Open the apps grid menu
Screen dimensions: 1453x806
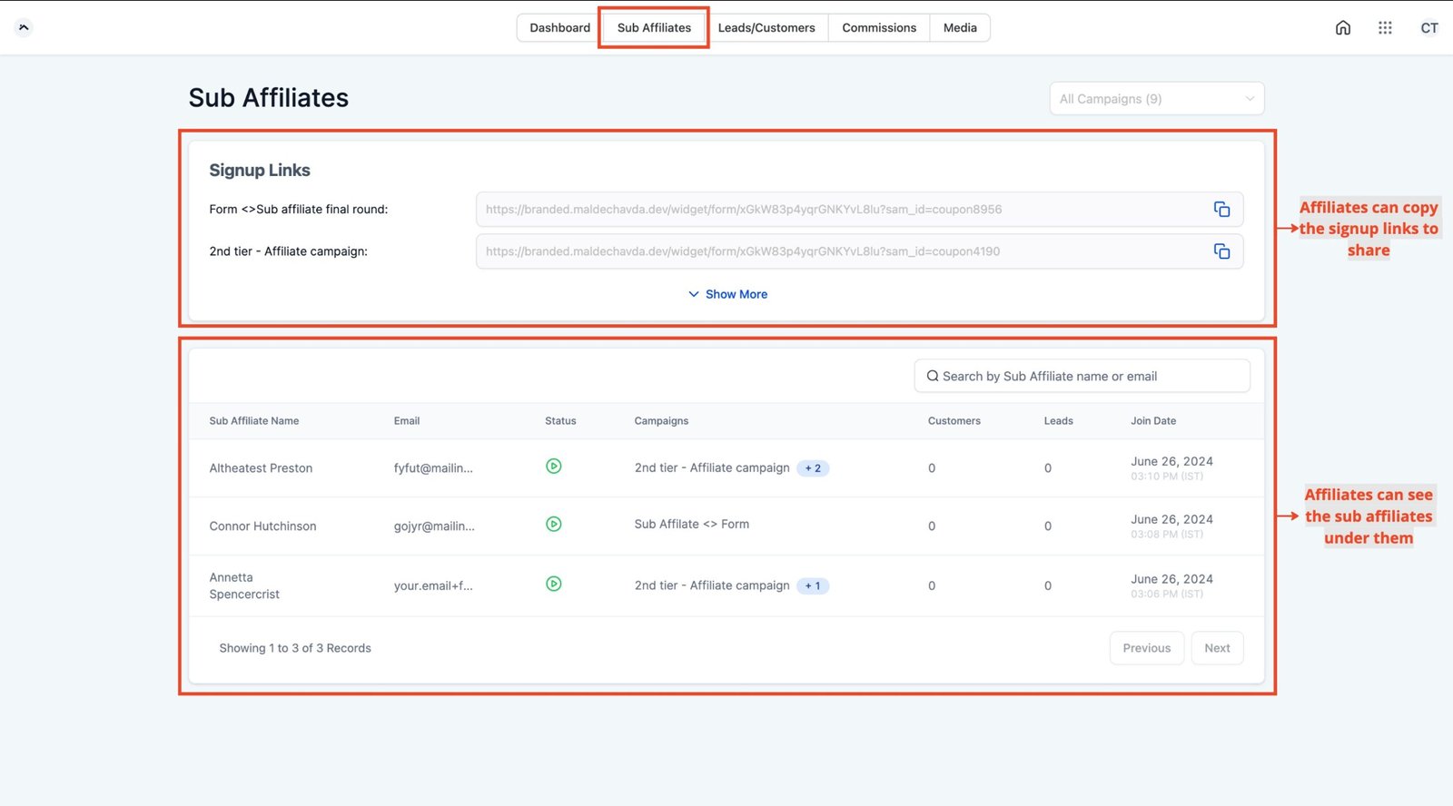click(x=1384, y=28)
